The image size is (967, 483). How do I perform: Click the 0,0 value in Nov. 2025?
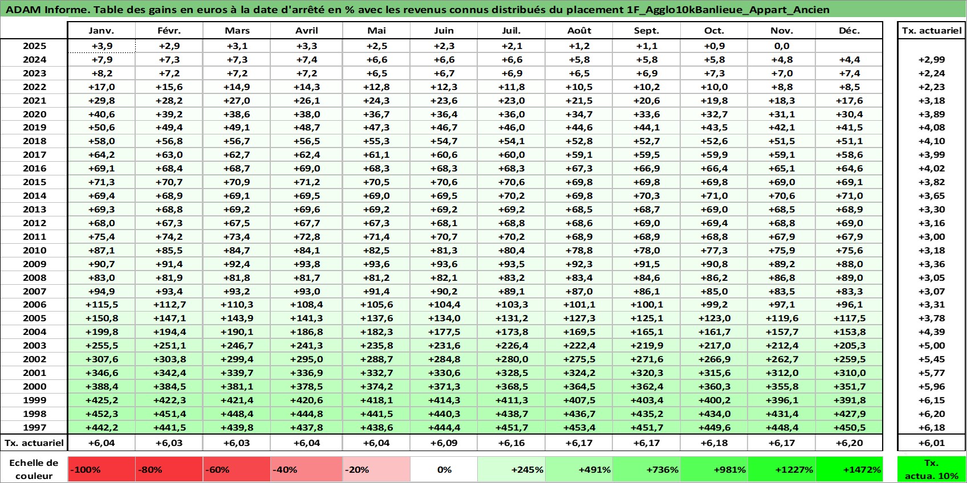point(782,46)
